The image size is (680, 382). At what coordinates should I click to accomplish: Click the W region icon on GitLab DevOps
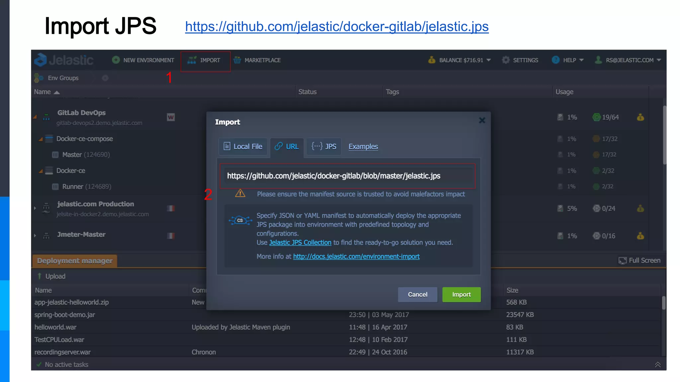point(171,117)
